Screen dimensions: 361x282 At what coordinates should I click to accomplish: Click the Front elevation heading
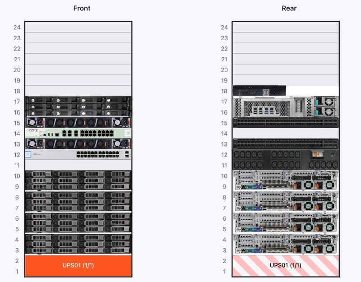(x=82, y=8)
